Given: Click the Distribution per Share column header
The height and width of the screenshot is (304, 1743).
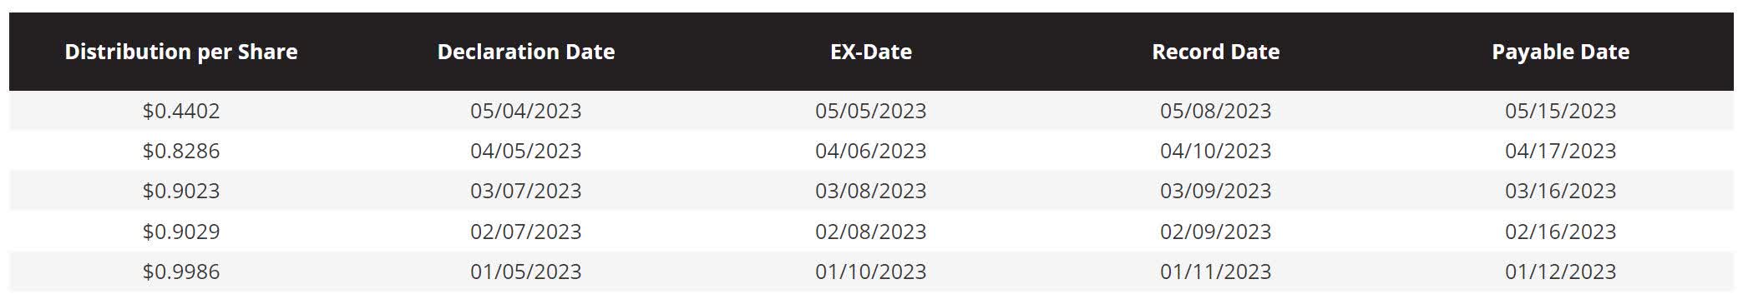Looking at the screenshot, I should tap(181, 52).
